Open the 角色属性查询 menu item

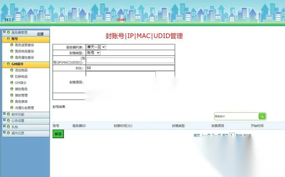24,57
